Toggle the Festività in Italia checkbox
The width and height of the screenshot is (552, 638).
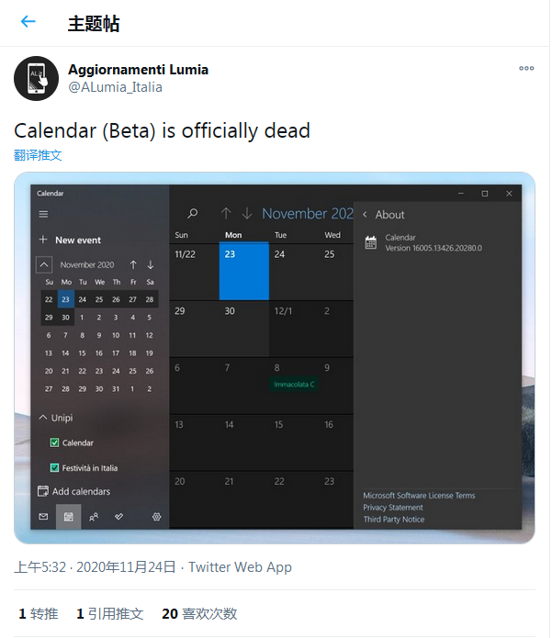pos(54,468)
